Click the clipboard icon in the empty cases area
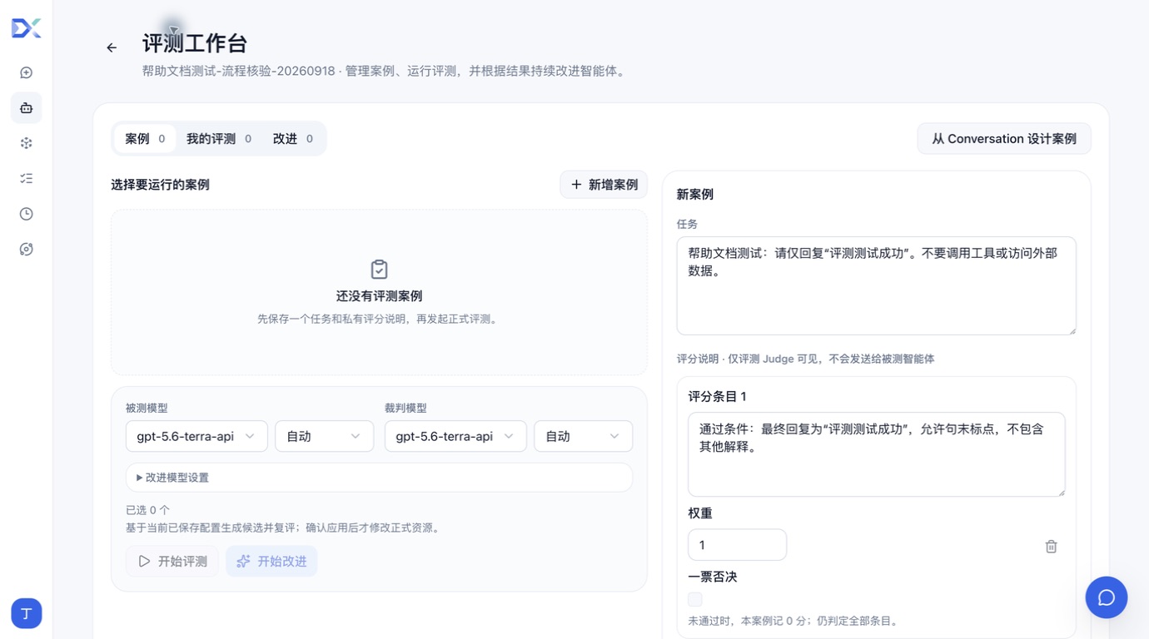Screen dimensions: 1149x639 (379, 270)
